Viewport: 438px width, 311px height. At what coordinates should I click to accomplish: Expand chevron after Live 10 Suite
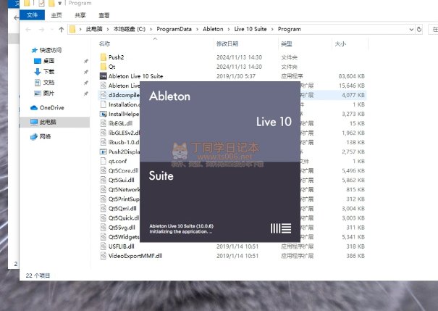(x=272, y=30)
